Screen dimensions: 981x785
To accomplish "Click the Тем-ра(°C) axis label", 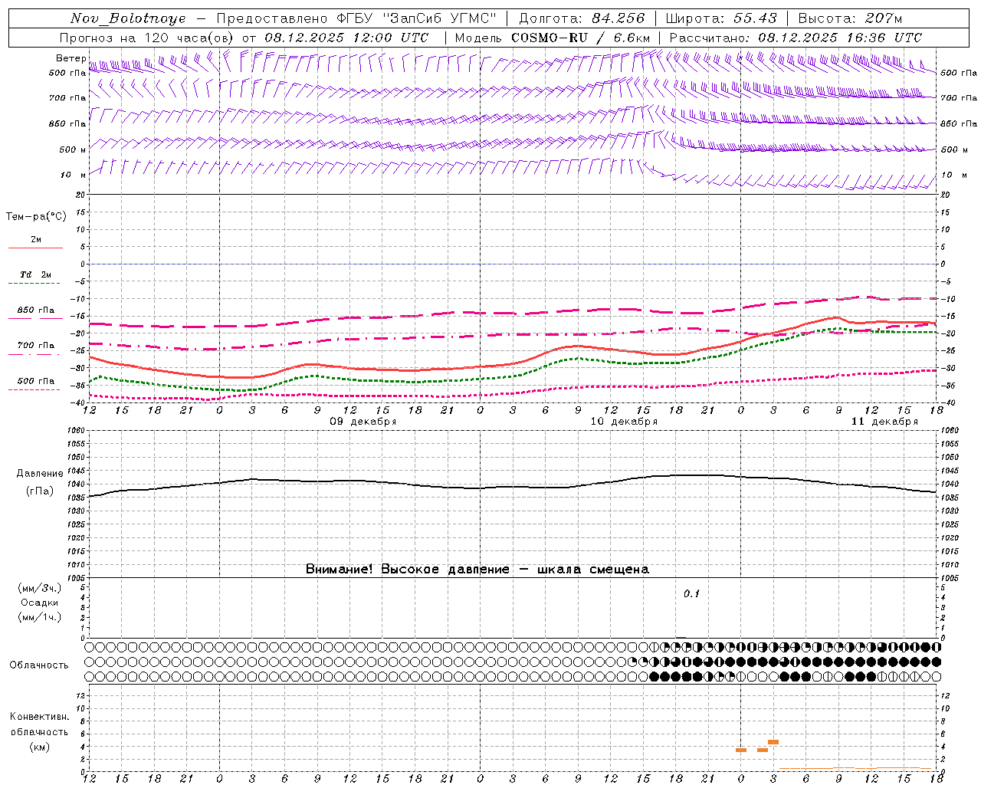I will click(36, 217).
